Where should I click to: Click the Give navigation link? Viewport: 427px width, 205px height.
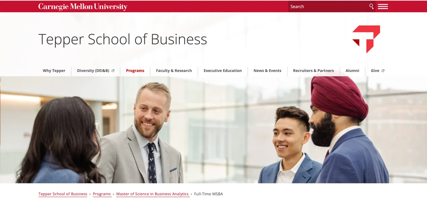click(375, 71)
